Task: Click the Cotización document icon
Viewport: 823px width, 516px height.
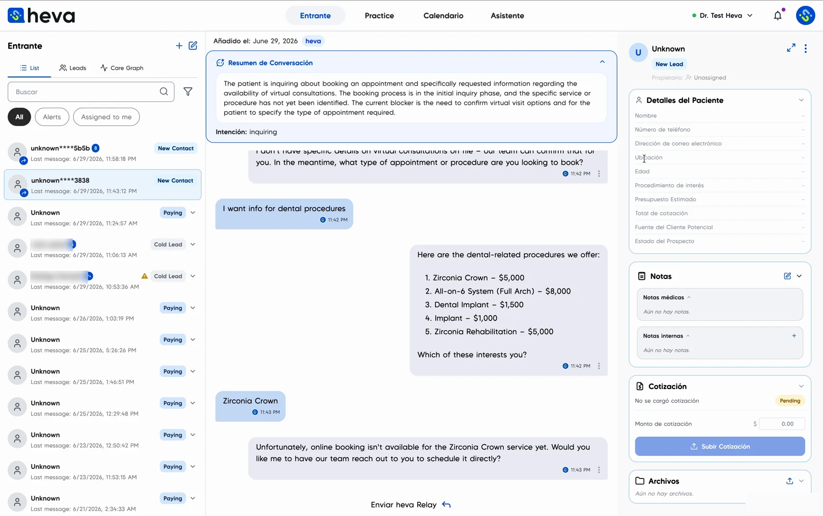Action: point(640,386)
